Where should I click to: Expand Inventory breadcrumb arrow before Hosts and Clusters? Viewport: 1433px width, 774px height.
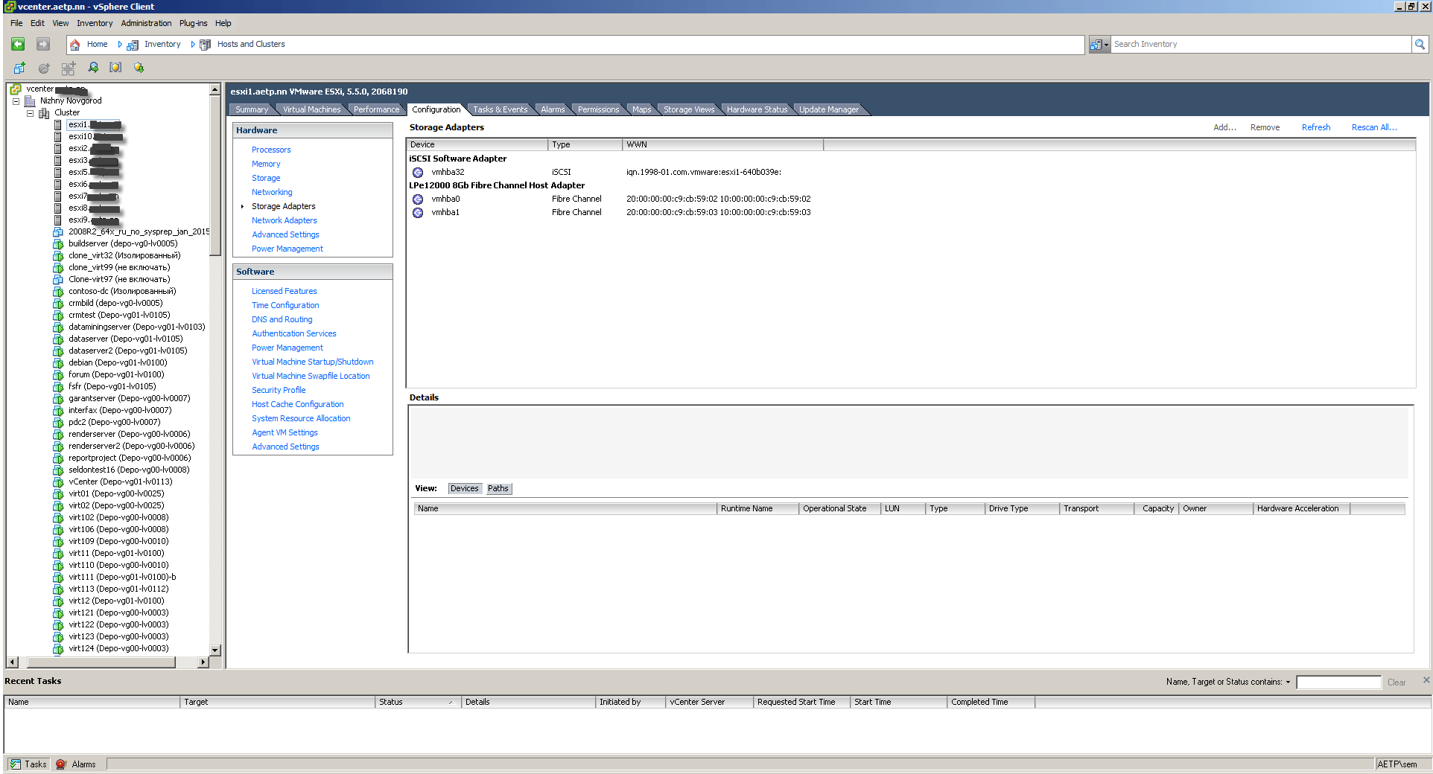pyautogui.click(x=193, y=45)
